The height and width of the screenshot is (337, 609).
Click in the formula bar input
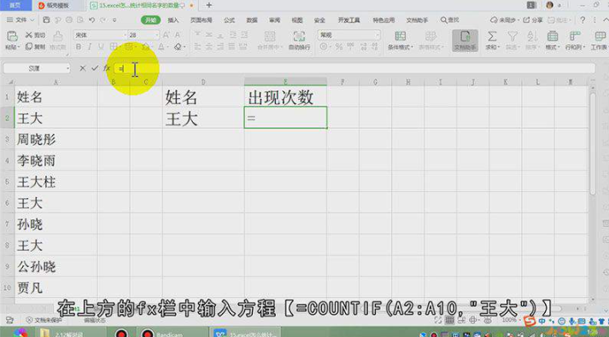coord(354,68)
